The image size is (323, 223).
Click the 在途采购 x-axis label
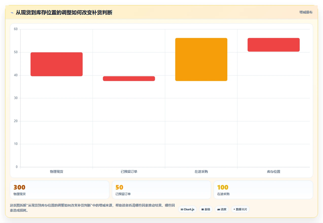201,172
